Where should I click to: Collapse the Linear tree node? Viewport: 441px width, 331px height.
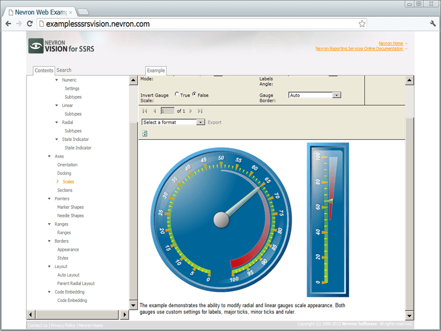point(57,105)
